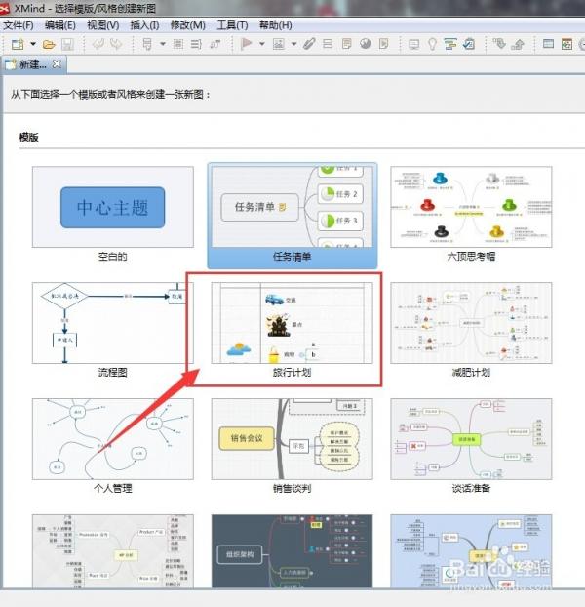Click the 个人管理 caption text

(x=112, y=489)
